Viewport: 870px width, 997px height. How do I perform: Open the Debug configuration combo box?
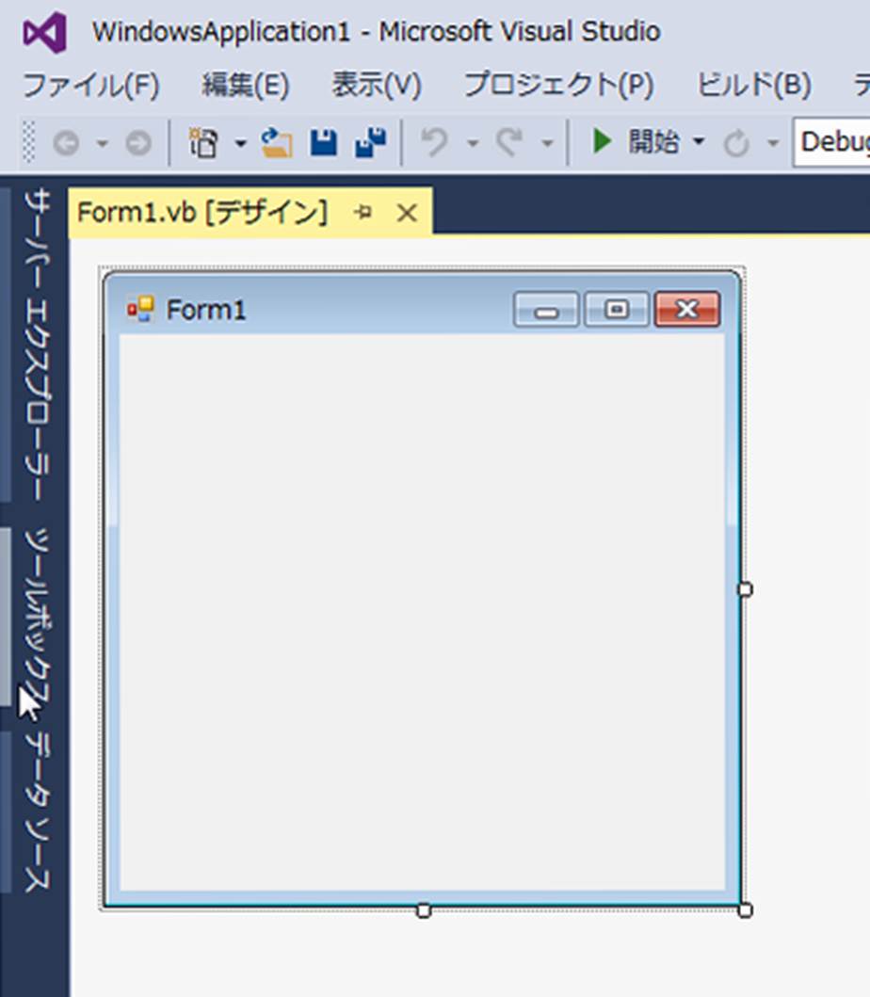pyautogui.click(x=832, y=143)
